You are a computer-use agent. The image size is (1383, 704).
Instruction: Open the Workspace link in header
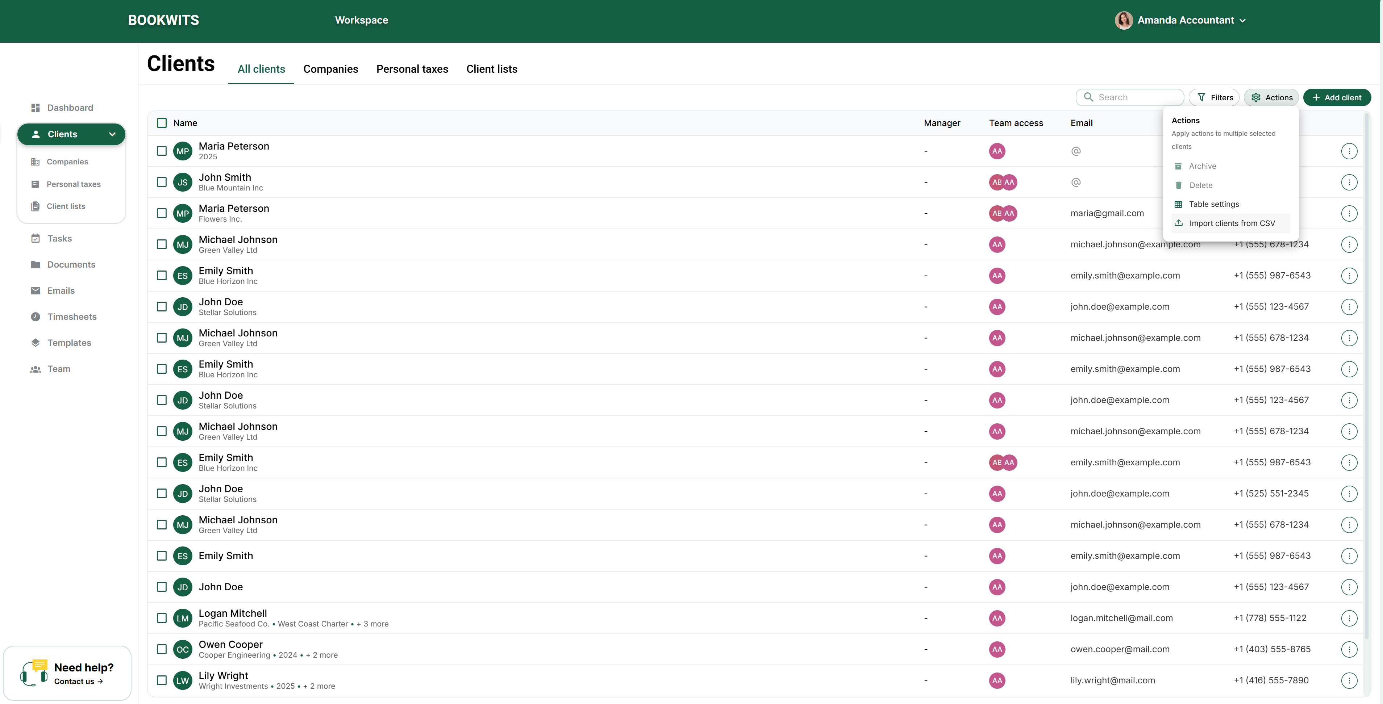[361, 20]
